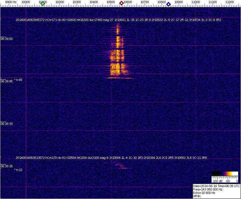The image size is (241, 199).
Task: Click the hCnt170 event description line
Action: tap(111, 157)
